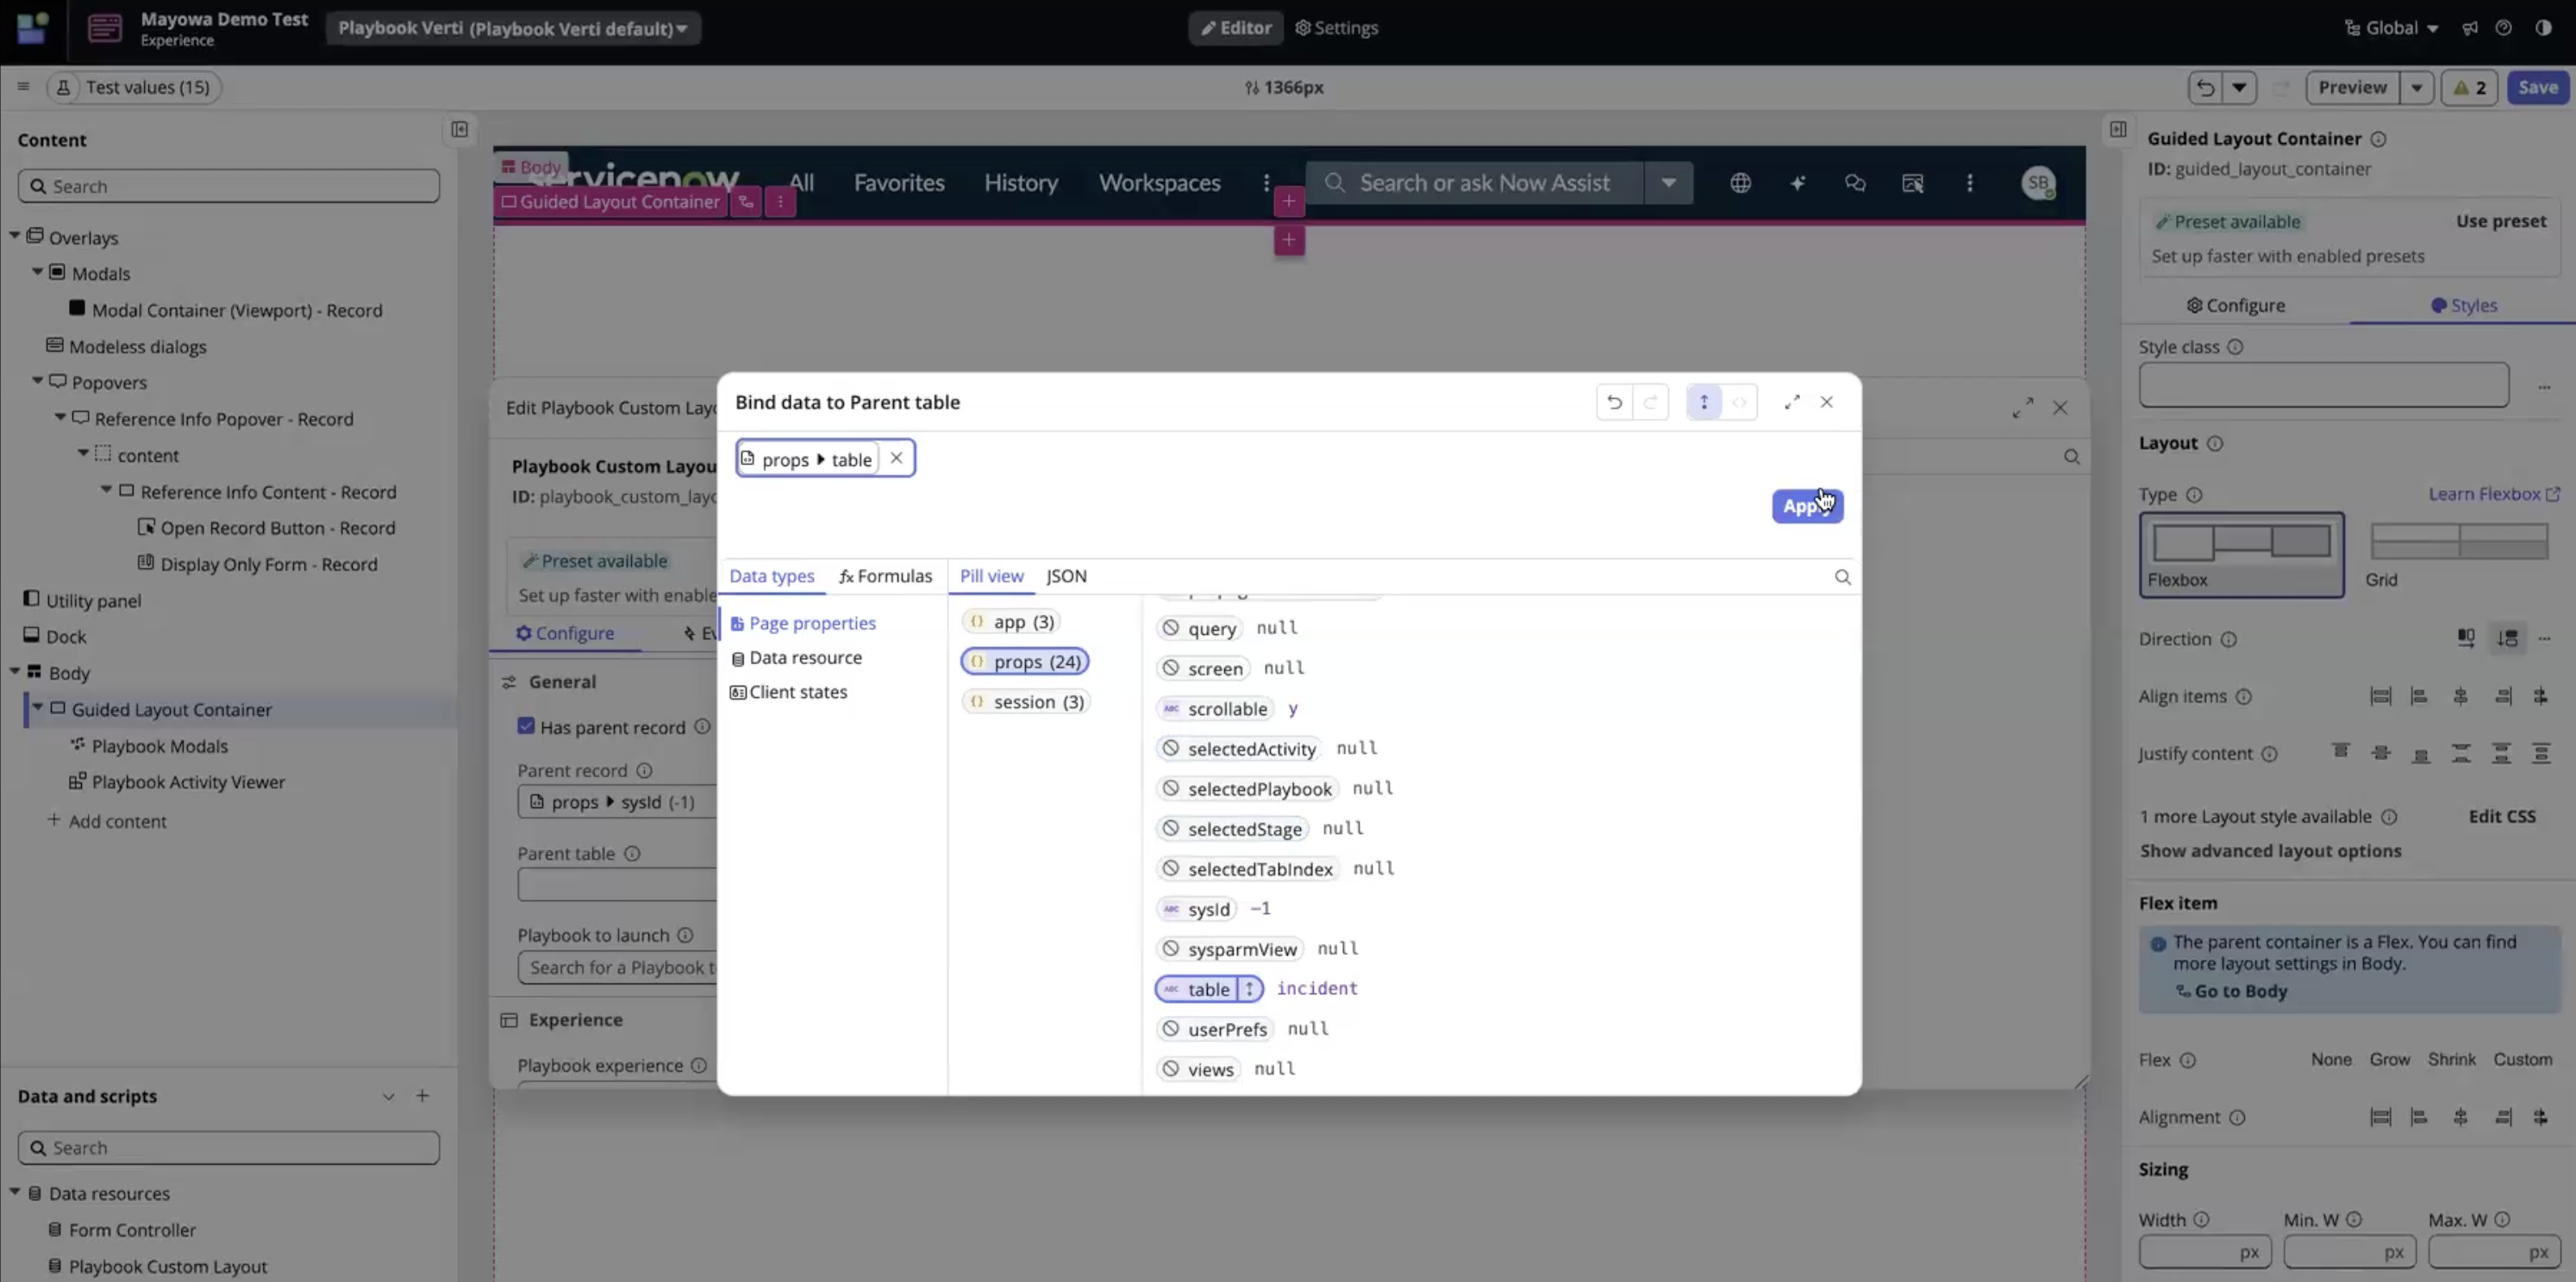2576x1282 pixels.
Task: Select the sysId property pill
Action: 1196,909
